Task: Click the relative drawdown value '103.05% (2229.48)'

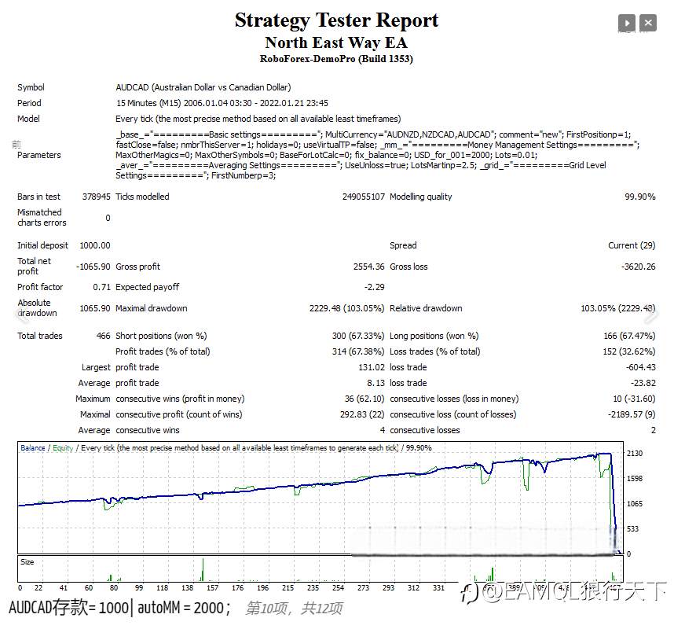Action: click(618, 308)
